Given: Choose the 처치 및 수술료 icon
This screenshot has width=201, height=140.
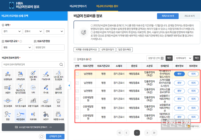Looking at the screenshot, I should [x=21, y=102].
